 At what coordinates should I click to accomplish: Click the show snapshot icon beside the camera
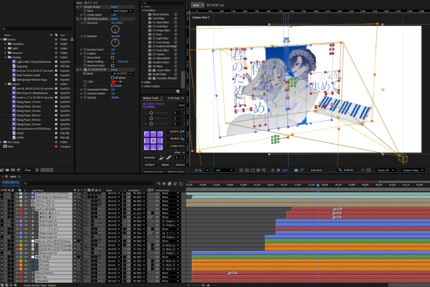tap(302, 170)
